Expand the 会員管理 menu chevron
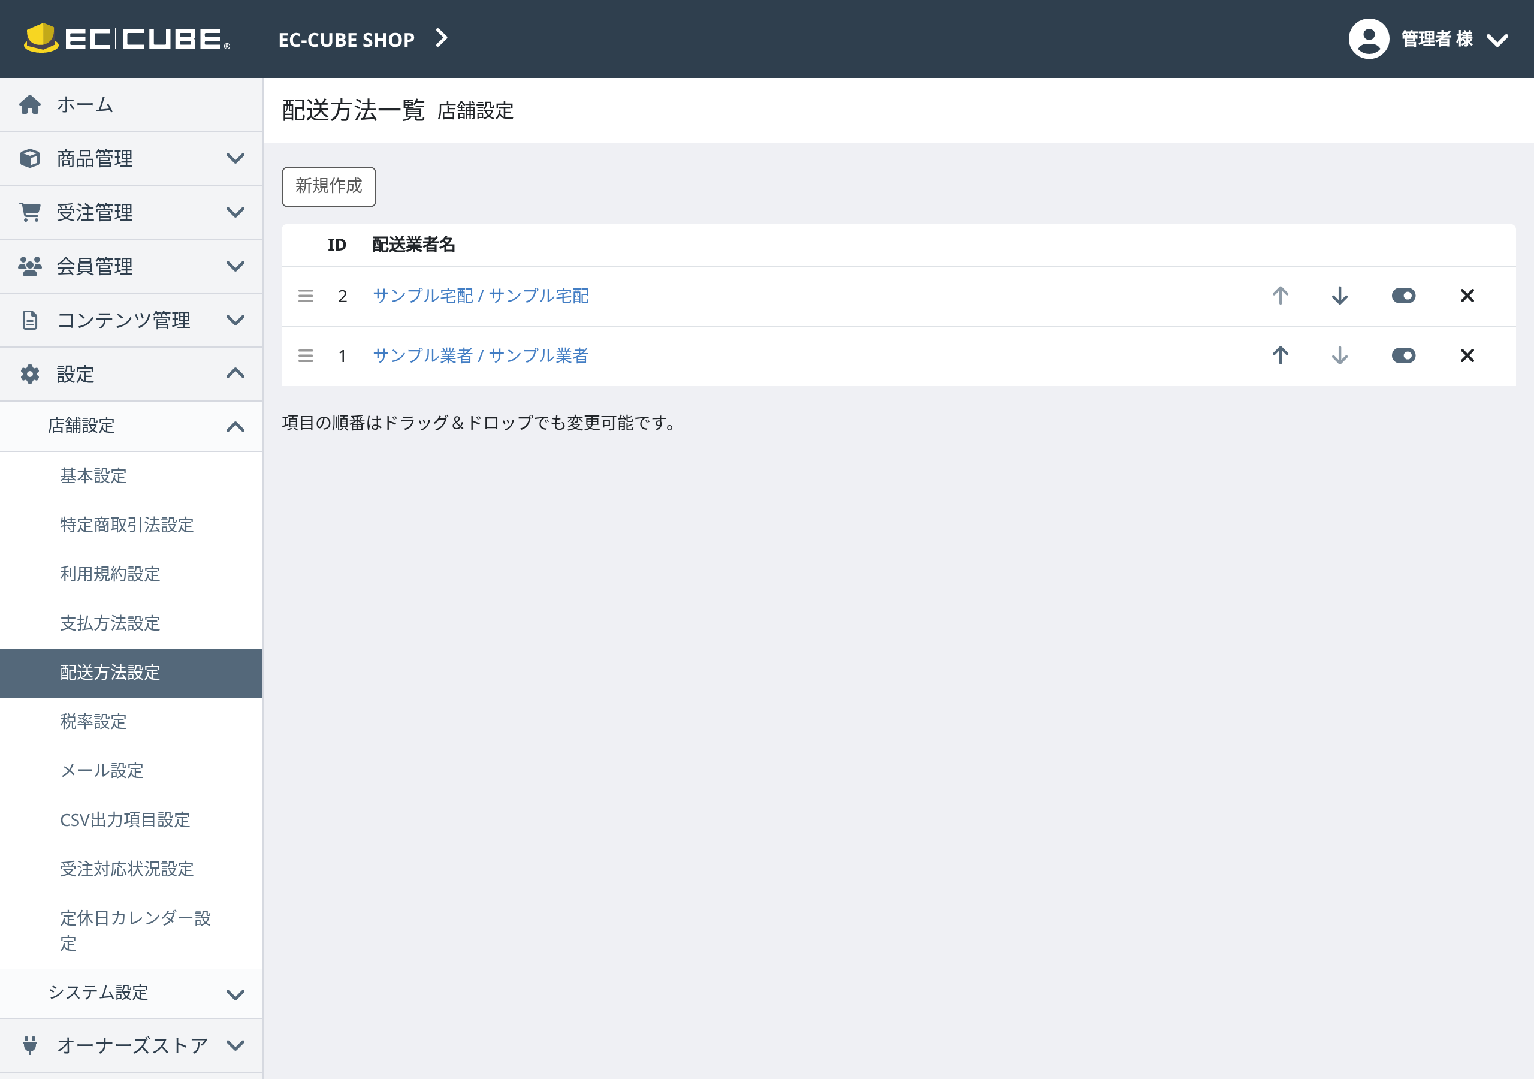 [235, 266]
